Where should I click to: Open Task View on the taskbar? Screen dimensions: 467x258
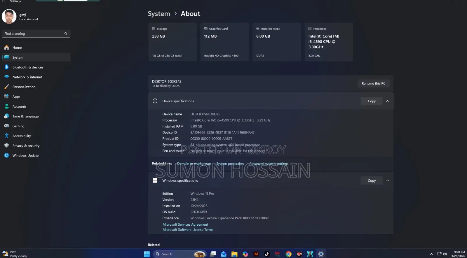coord(213,254)
